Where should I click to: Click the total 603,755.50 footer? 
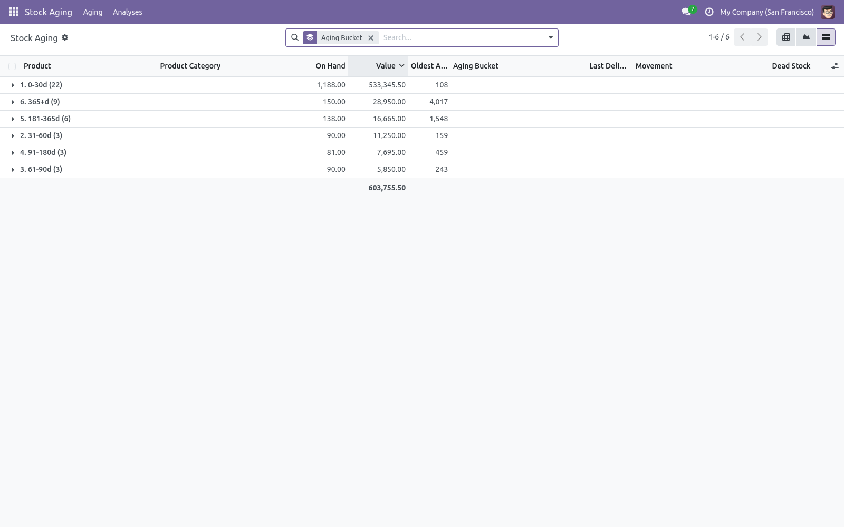(387, 188)
